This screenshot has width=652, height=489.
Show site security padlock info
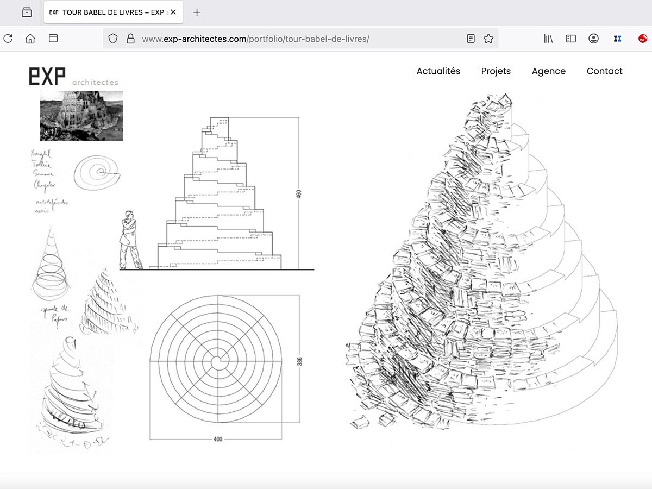click(130, 39)
